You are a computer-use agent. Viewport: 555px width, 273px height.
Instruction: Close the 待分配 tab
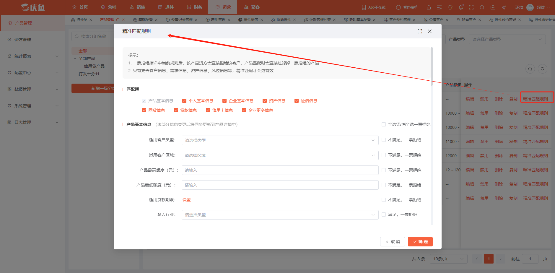click(x=91, y=20)
